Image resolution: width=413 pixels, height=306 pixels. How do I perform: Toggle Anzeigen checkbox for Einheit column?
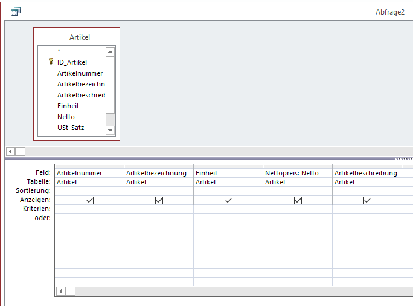pos(228,200)
